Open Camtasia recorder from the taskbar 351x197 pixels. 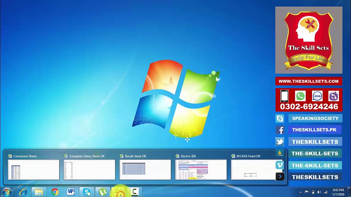[x=134, y=192]
